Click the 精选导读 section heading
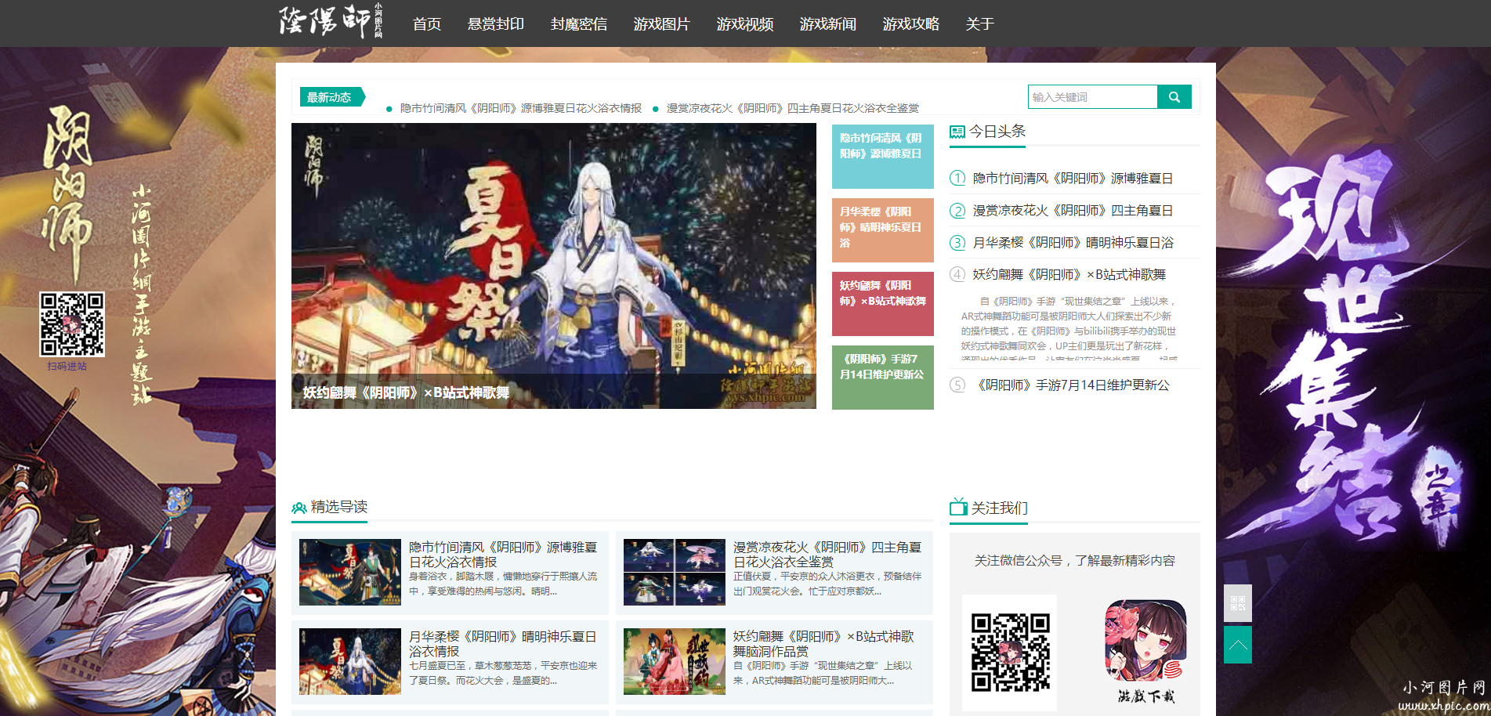The width and height of the screenshot is (1491, 716). click(339, 507)
